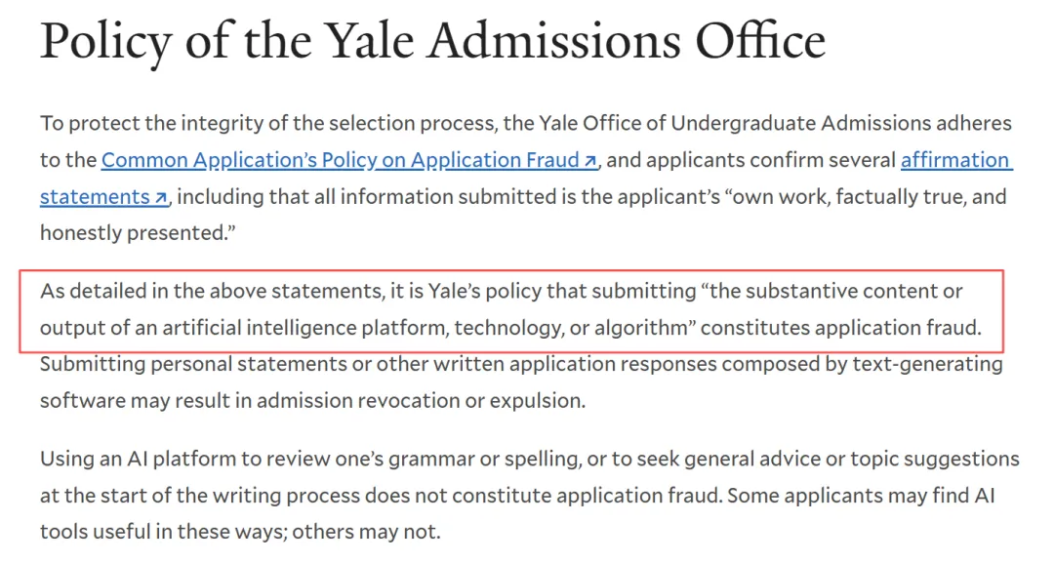Click the "Policy of the Yale Admissions Office" heading
The height and width of the screenshot is (563, 1054).
point(433,42)
